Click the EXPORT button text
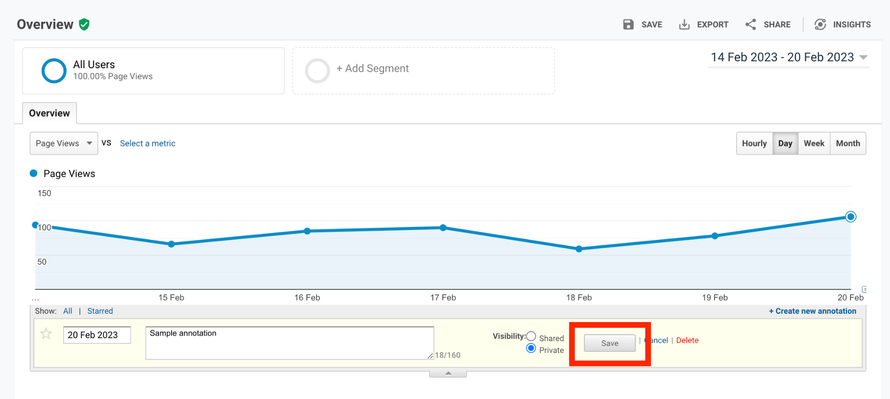 [x=713, y=25]
